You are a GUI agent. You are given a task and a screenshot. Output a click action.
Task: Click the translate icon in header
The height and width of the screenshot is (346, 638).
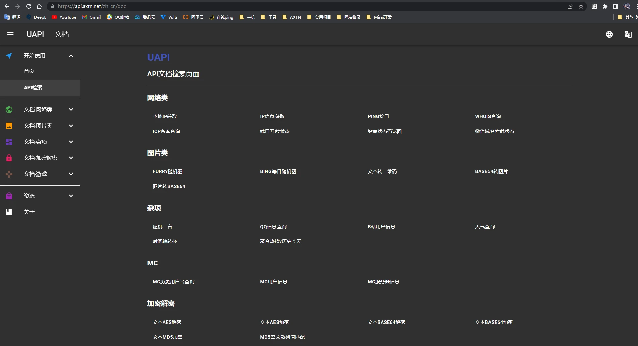[628, 34]
